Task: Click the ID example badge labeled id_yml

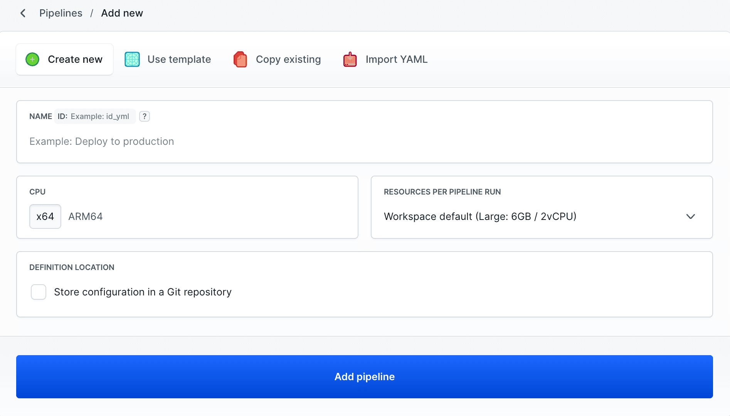Action: [95, 116]
